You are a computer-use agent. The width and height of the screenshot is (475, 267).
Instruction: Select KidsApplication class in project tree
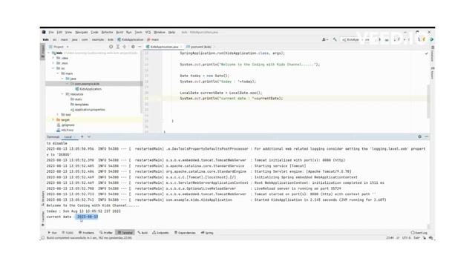[88, 89]
